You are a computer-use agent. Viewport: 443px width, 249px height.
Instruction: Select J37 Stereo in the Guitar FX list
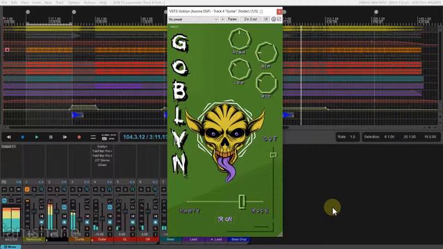[x=102, y=160]
